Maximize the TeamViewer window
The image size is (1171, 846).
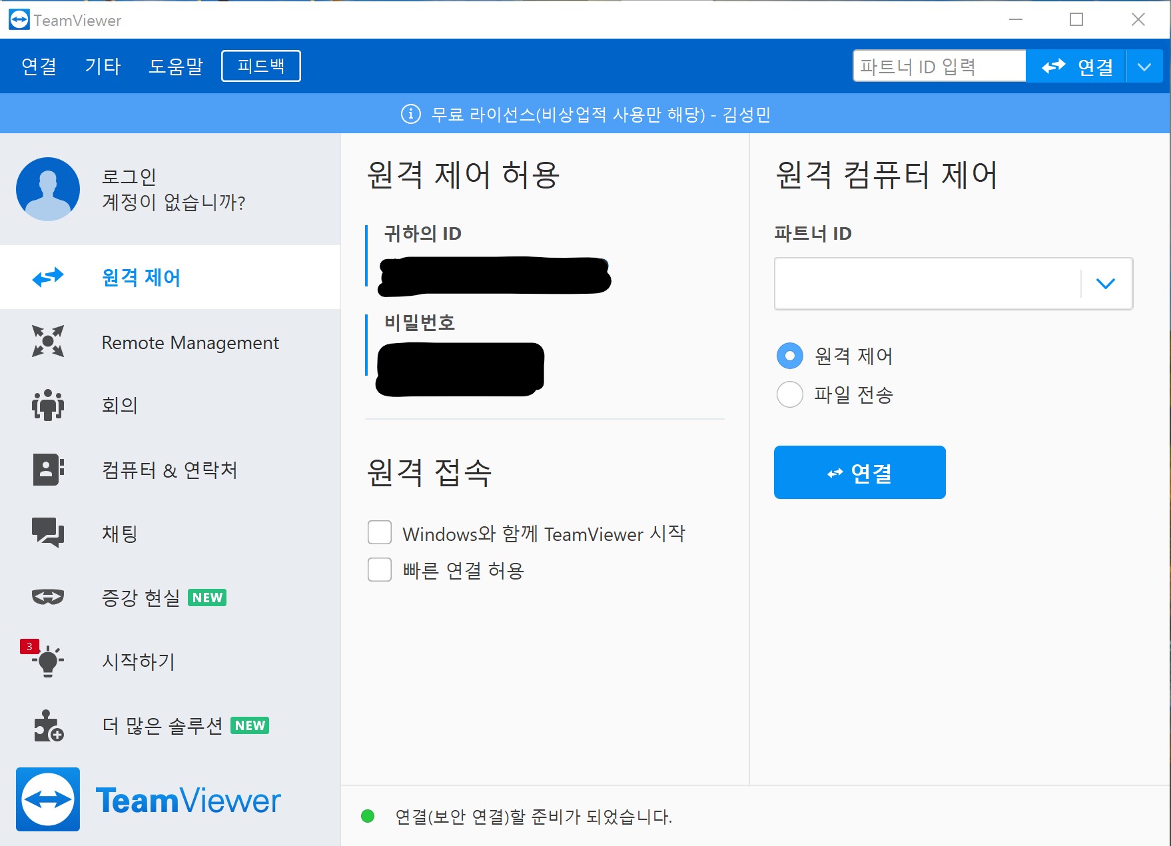pos(1076,19)
